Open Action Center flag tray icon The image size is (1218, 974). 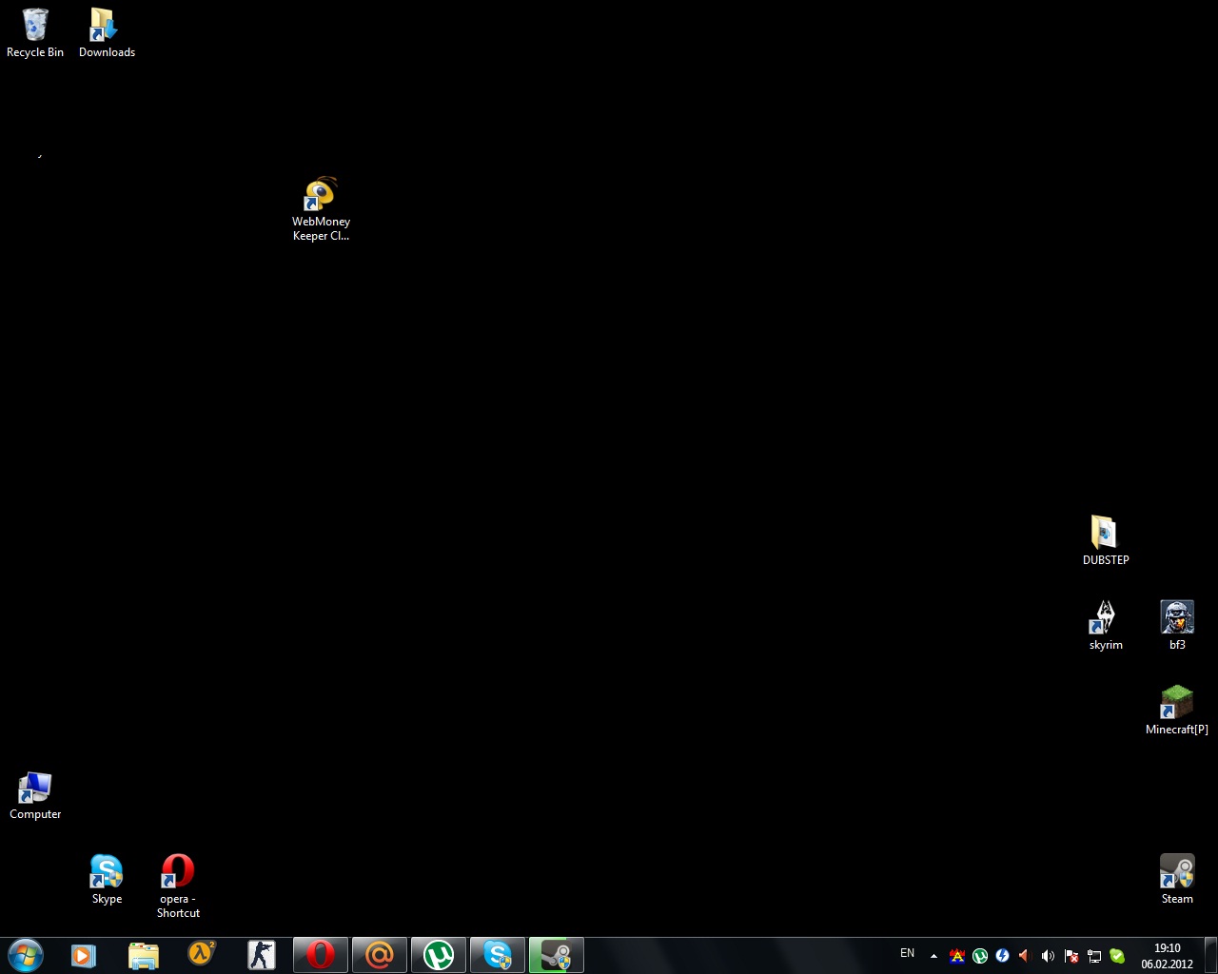tap(1071, 956)
